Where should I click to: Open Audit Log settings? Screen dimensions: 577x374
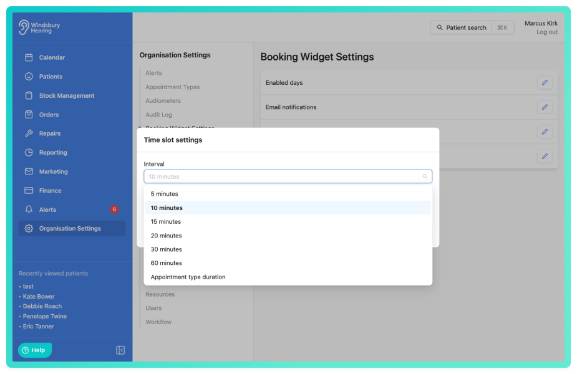[158, 115]
